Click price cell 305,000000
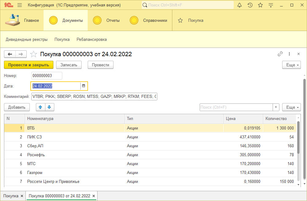Viewport: 307px width, 201px height. click(243, 155)
